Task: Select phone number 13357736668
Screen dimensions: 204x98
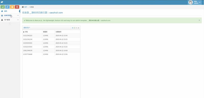Action: click(28, 54)
